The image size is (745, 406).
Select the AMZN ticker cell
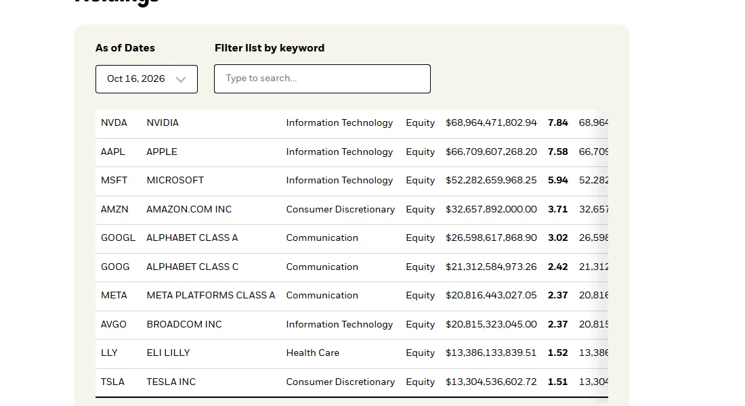(114, 209)
